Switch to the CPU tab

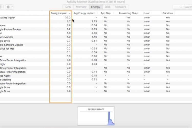pyautogui.click(x=68, y=7)
